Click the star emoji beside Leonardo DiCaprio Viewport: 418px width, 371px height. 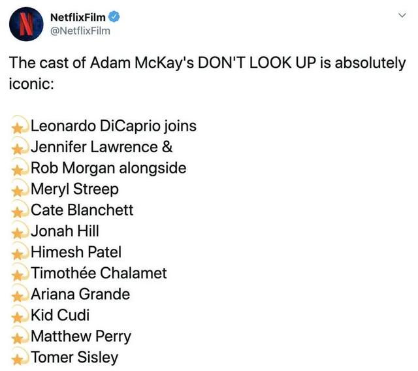click(x=20, y=127)
